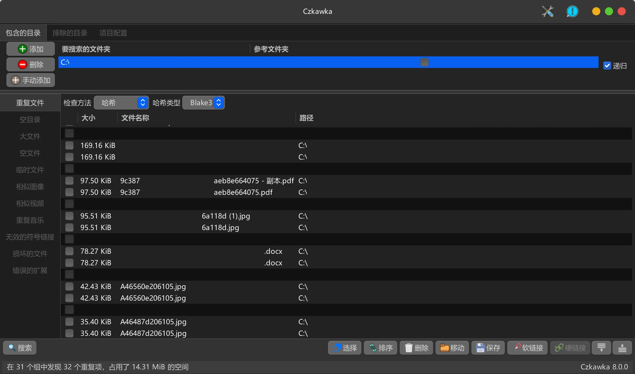The image size is (635, 374).
Task: Select the duplicate music tool
Action: [30, 220]
